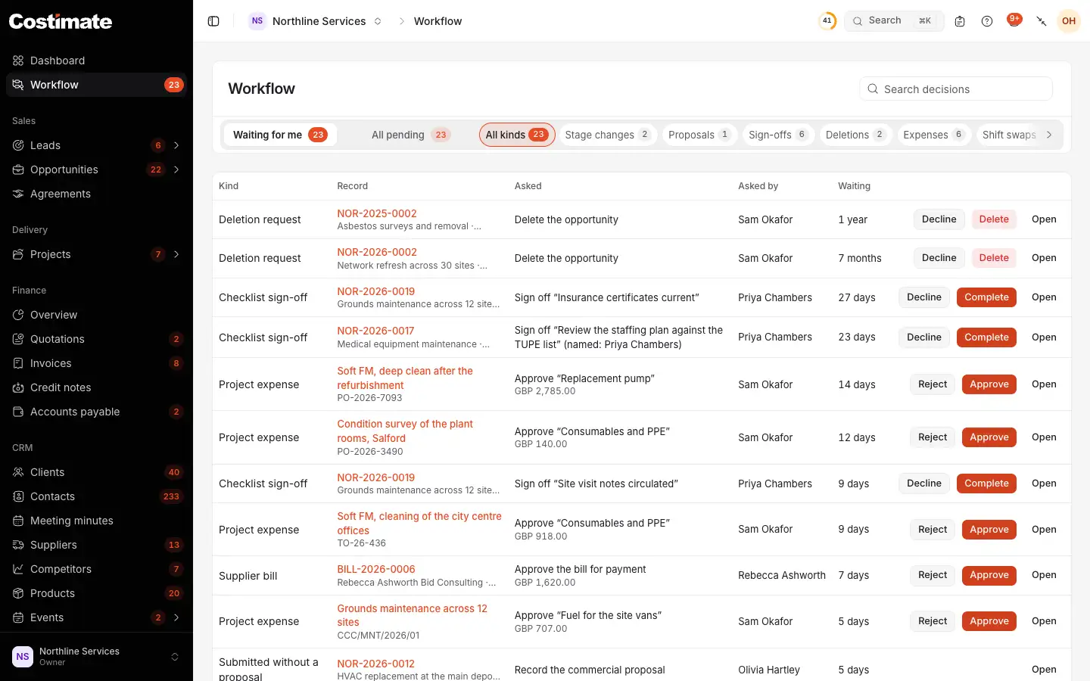Toggle the sidebar panel icon
Image resolution: width=1090 pixels, height=681 pixels.
[x=213, y=21]
